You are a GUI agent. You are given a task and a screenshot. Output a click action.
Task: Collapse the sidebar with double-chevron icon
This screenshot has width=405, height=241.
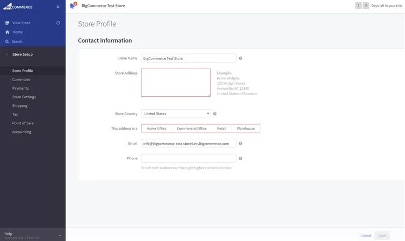tap(58, 6)
